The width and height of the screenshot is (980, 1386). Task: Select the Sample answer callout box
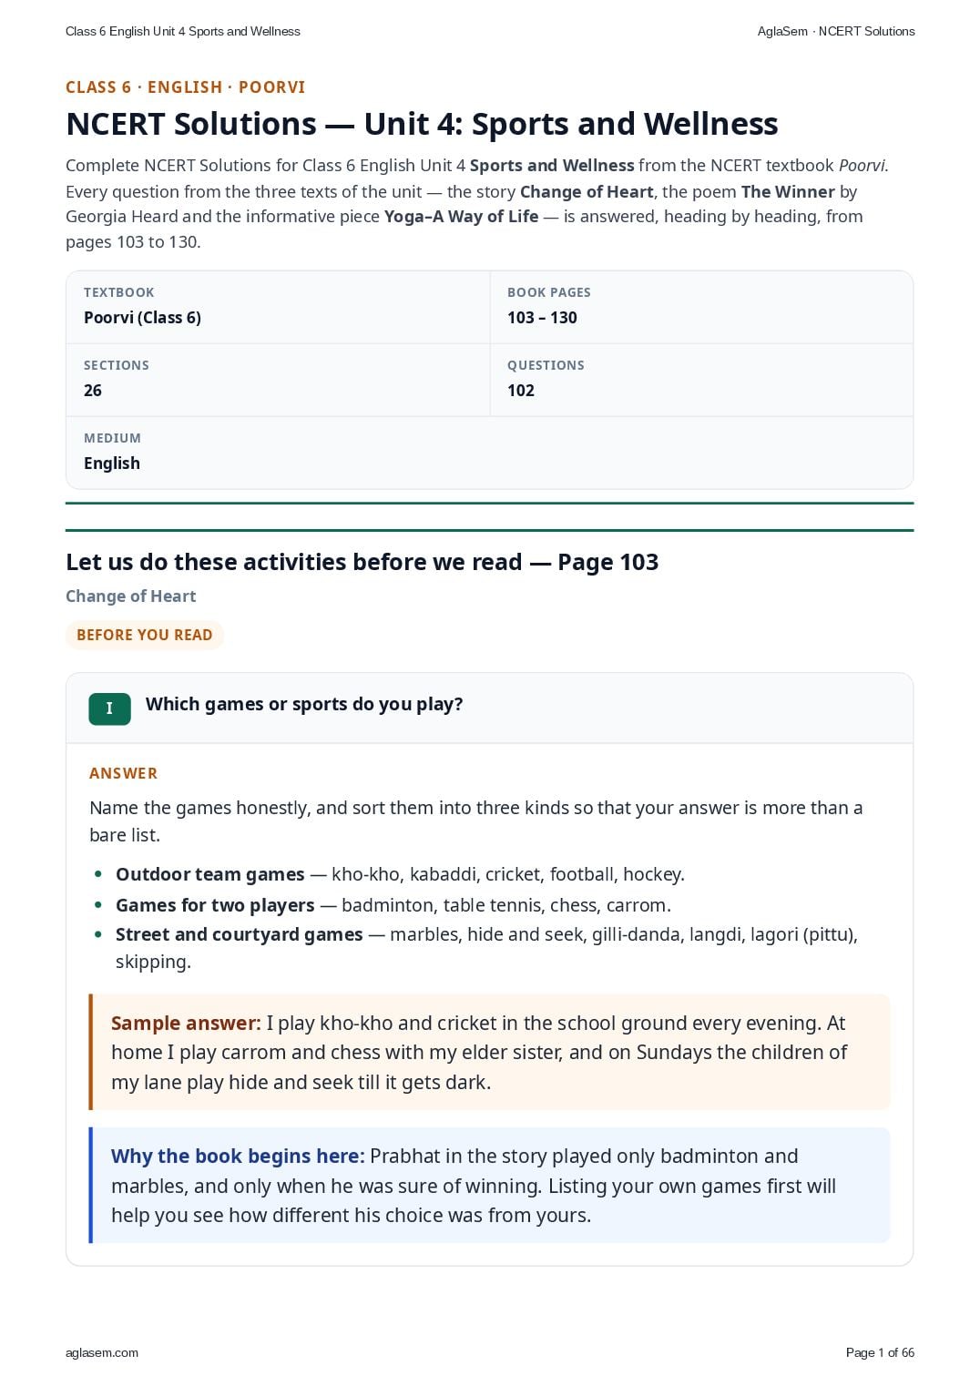(x=489, y=1052)
